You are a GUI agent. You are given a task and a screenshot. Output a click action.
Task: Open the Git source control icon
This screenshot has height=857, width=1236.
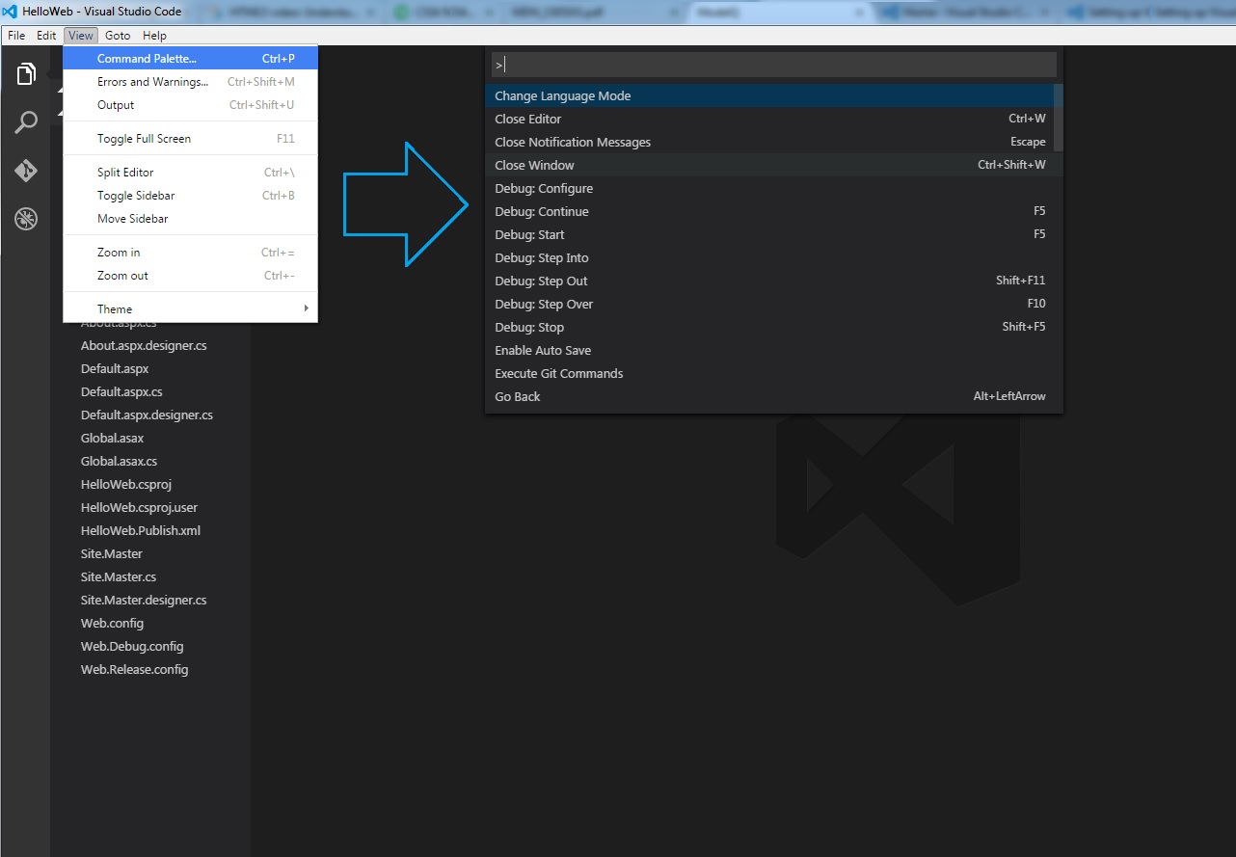click(25, 170)
